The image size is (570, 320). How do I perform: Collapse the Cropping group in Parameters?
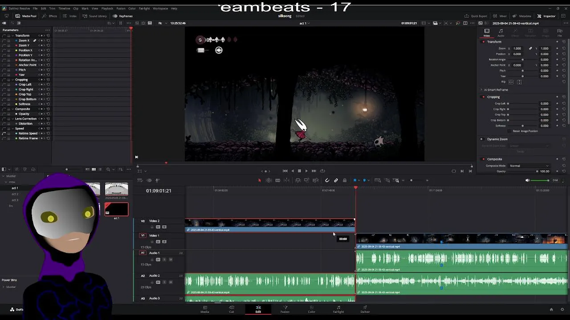click(x=13, y=80)
